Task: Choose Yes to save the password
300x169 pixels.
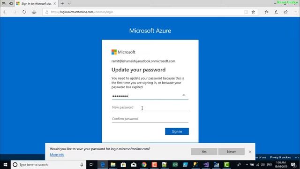Action: point(204,152)
